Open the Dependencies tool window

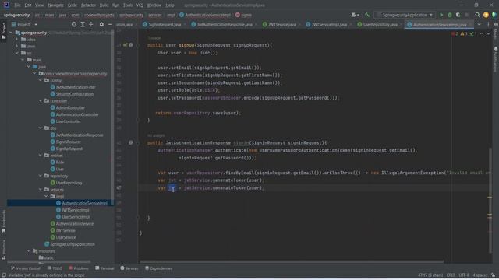pos(158,268)
